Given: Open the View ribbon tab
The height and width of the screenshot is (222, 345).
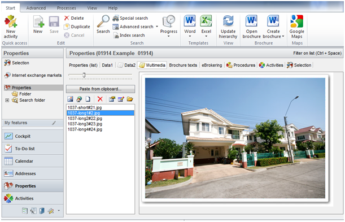Looking at the screenshot, I should pyautogui.click(x=92, y=8).
